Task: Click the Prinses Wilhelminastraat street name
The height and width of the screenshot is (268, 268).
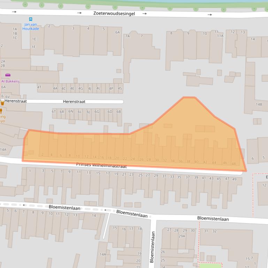Action: [100, 166]
